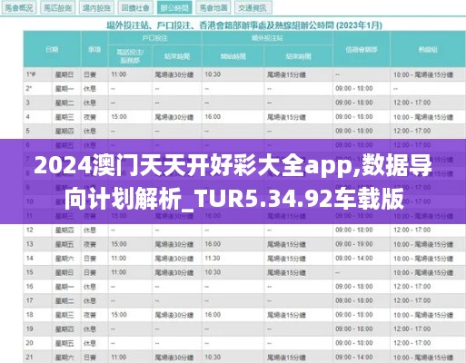The width and height of the screenshot is (466, 363).
Task: Click the table title dated 2023年1月
Action: pos(244,25)
